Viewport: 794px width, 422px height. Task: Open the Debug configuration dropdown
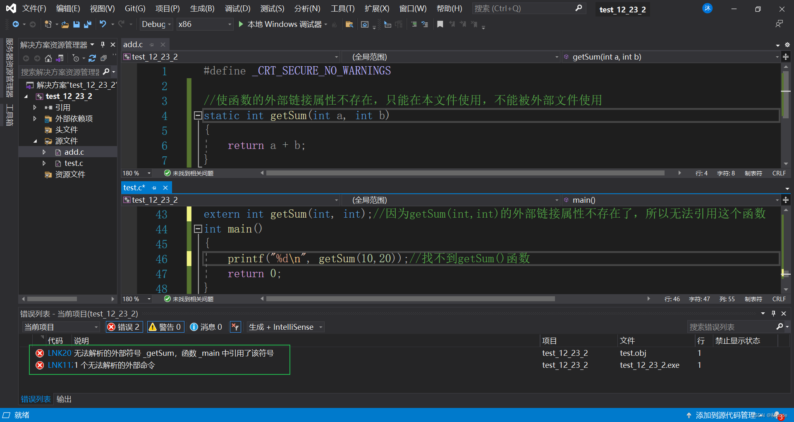pyautogui.click(x=156, y=24)
